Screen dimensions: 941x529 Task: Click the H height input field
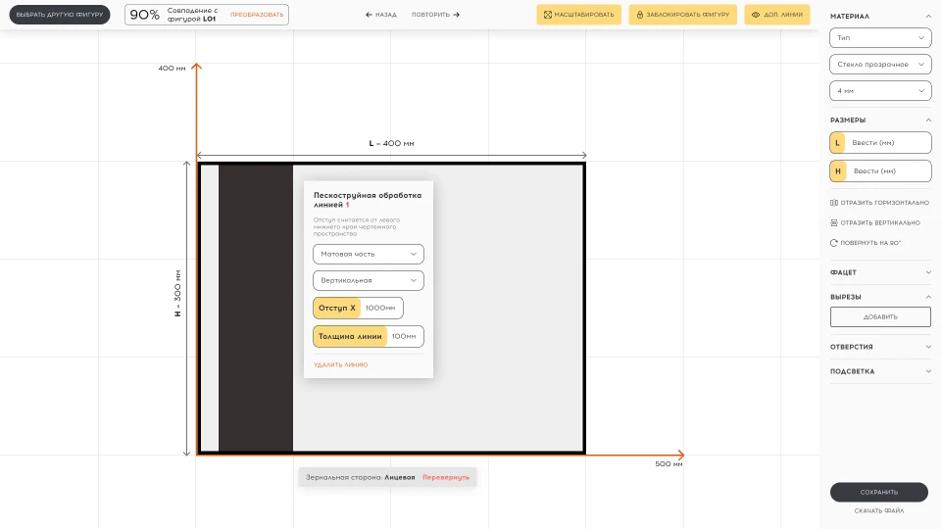click(889, 170)
